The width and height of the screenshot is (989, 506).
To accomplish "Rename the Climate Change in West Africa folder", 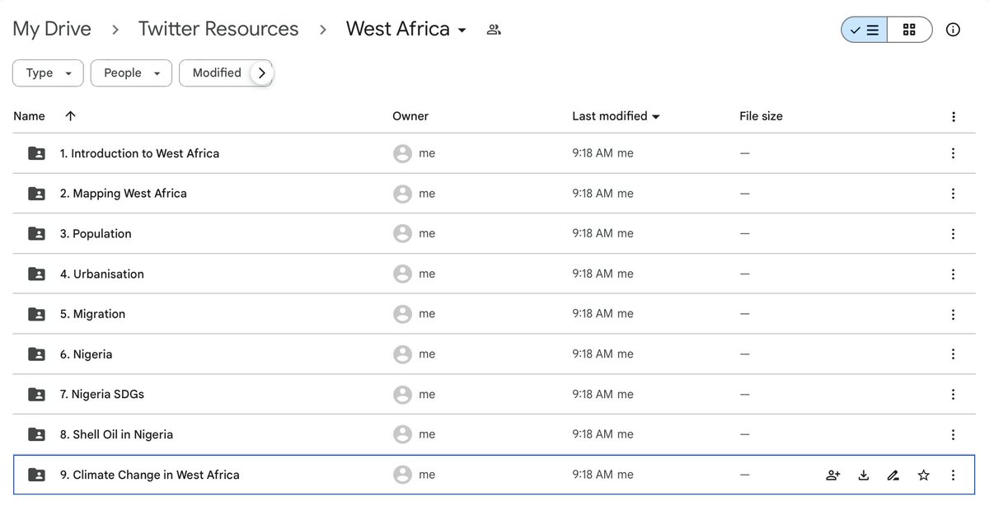I will [x=893, y=475].
